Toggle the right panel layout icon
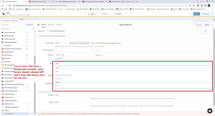 click(95, 14)
